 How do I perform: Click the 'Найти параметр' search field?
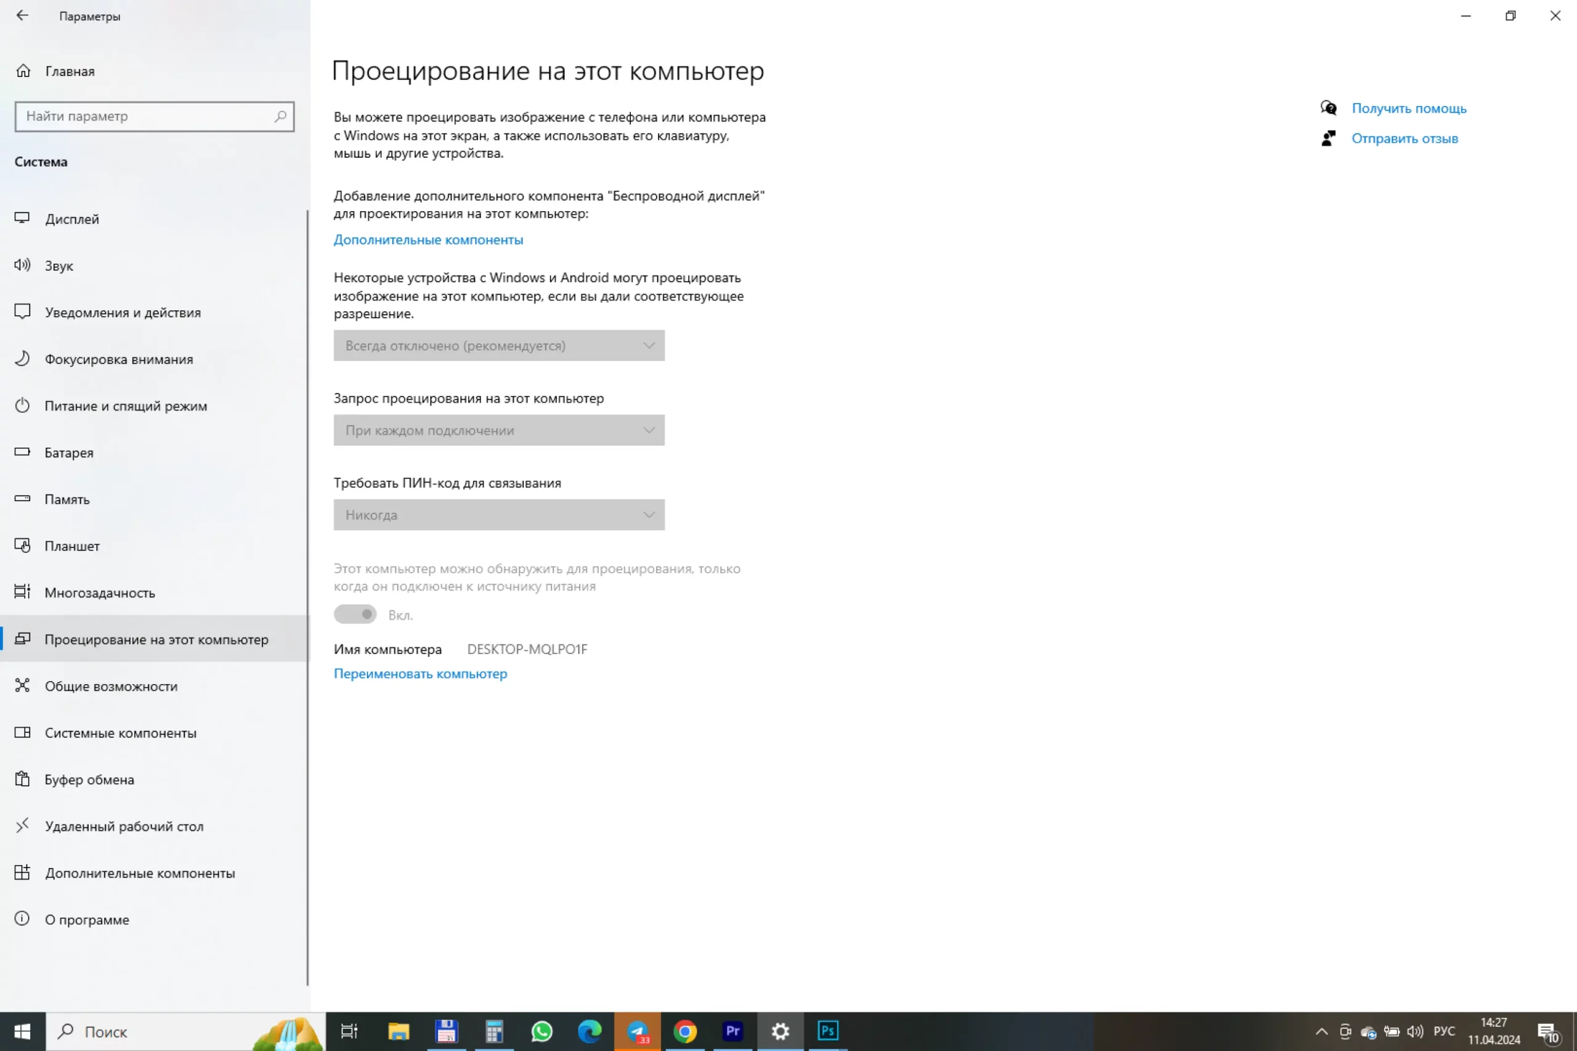point(144,116)
